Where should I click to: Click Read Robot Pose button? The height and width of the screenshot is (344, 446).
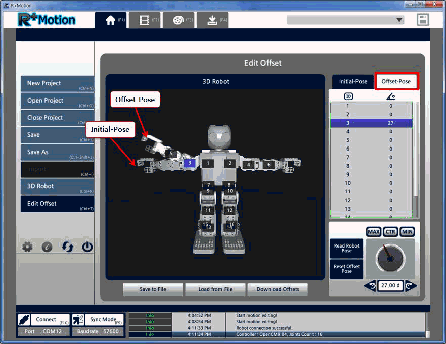coord(346,248)
